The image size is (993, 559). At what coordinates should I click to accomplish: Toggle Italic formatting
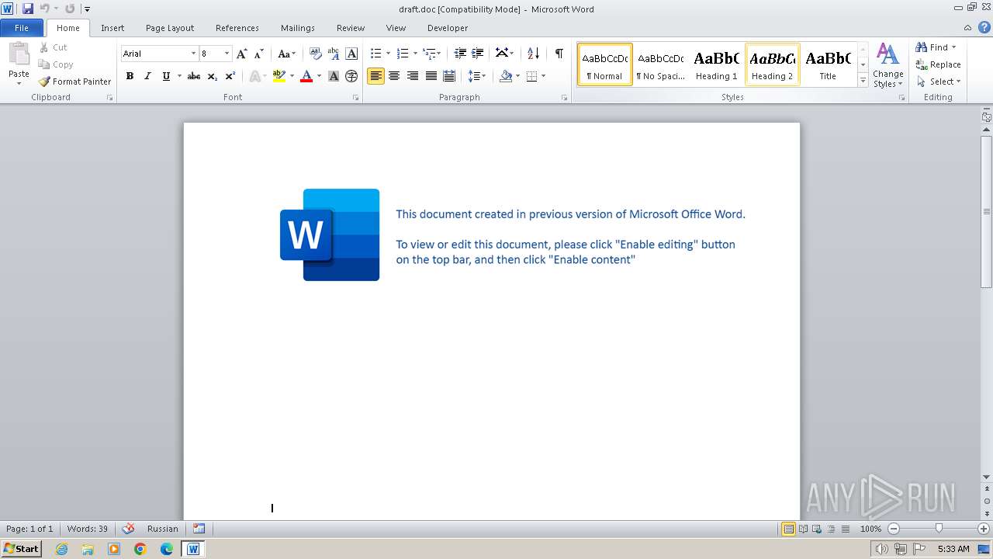(x=147, y=76)
